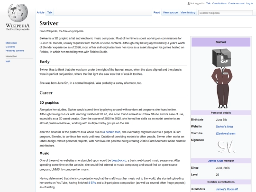
Task: Open the Article tab
Action: [x=40, y=12]
